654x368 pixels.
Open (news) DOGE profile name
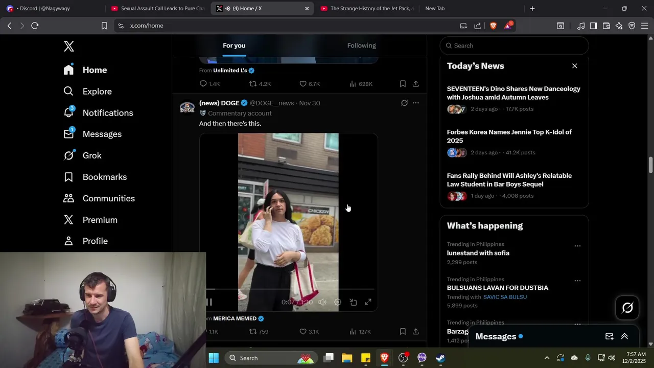220,103
